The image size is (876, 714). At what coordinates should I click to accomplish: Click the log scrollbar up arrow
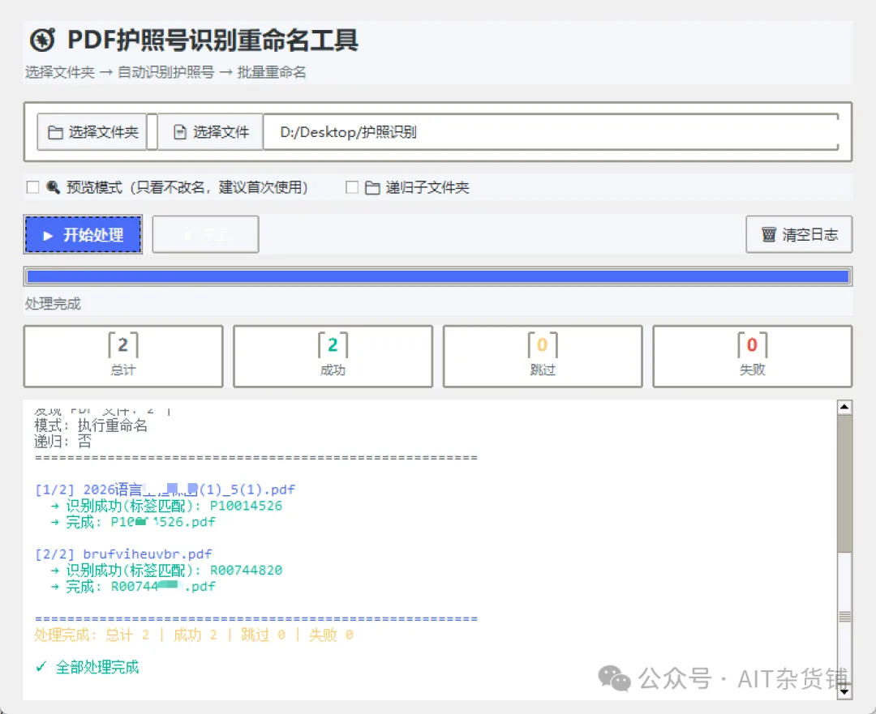click(844, 407)
